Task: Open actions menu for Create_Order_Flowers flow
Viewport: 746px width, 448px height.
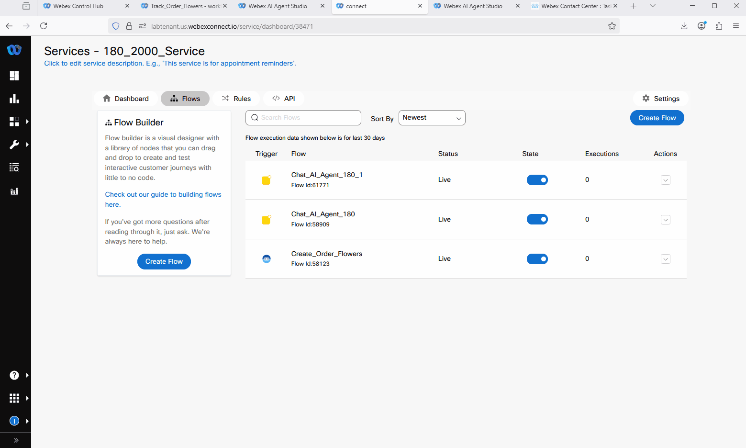Action: (665, 259)
